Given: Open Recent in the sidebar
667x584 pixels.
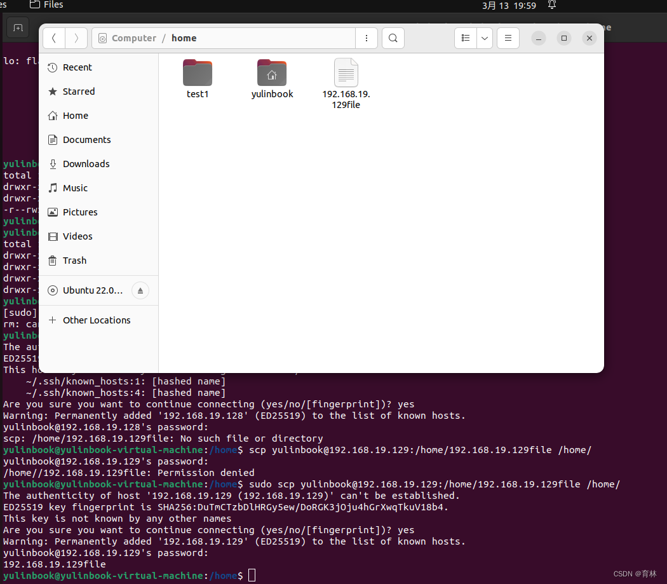Looking at the screenshot, I should [x=77, y=67].
